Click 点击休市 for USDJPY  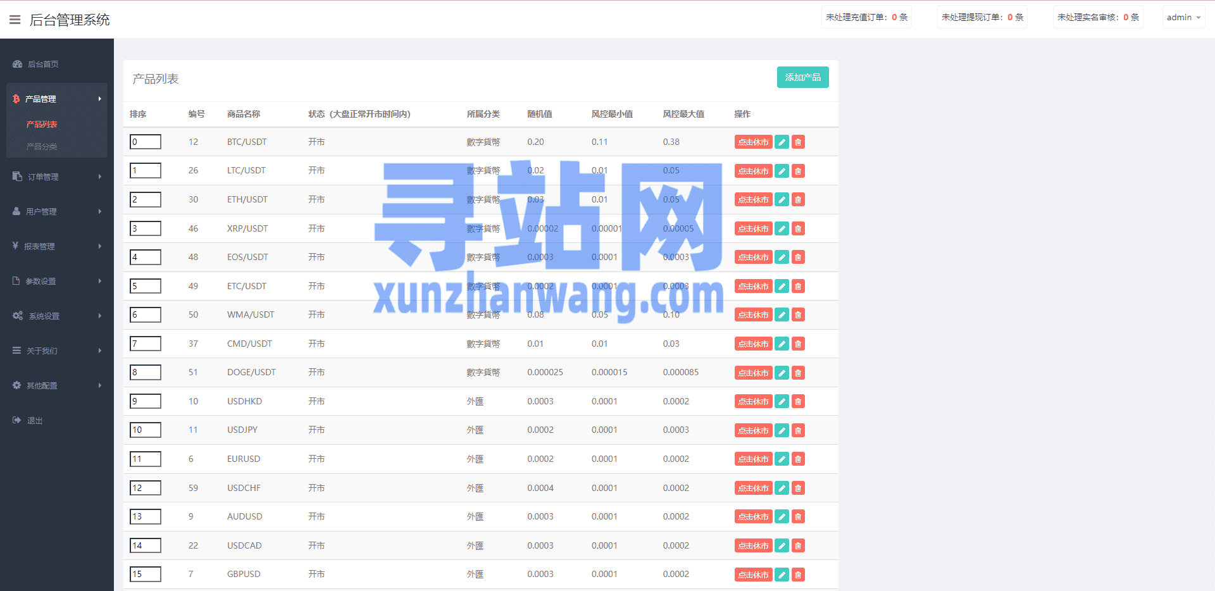[x=753, y=430]
